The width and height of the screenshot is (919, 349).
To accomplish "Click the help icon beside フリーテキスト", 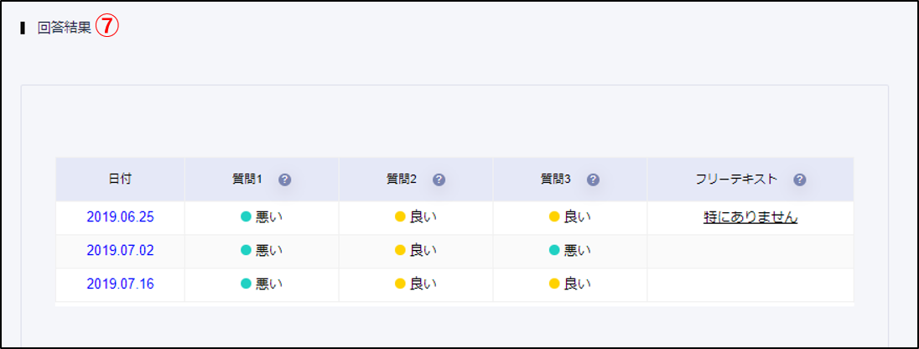I will (799, 180).
